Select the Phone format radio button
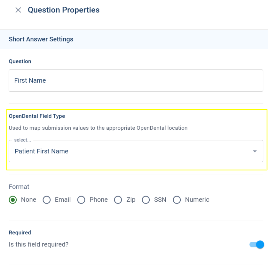The height and width of the screenshot is (267, 268). coord(81,199)
